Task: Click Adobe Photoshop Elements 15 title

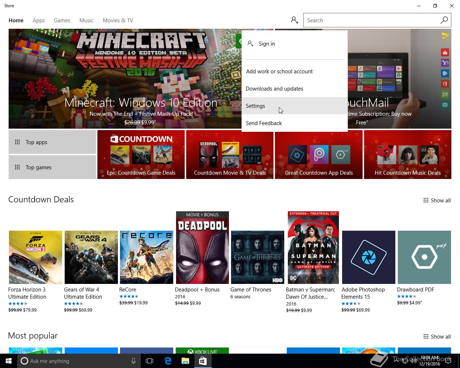Action: point(363,293)
